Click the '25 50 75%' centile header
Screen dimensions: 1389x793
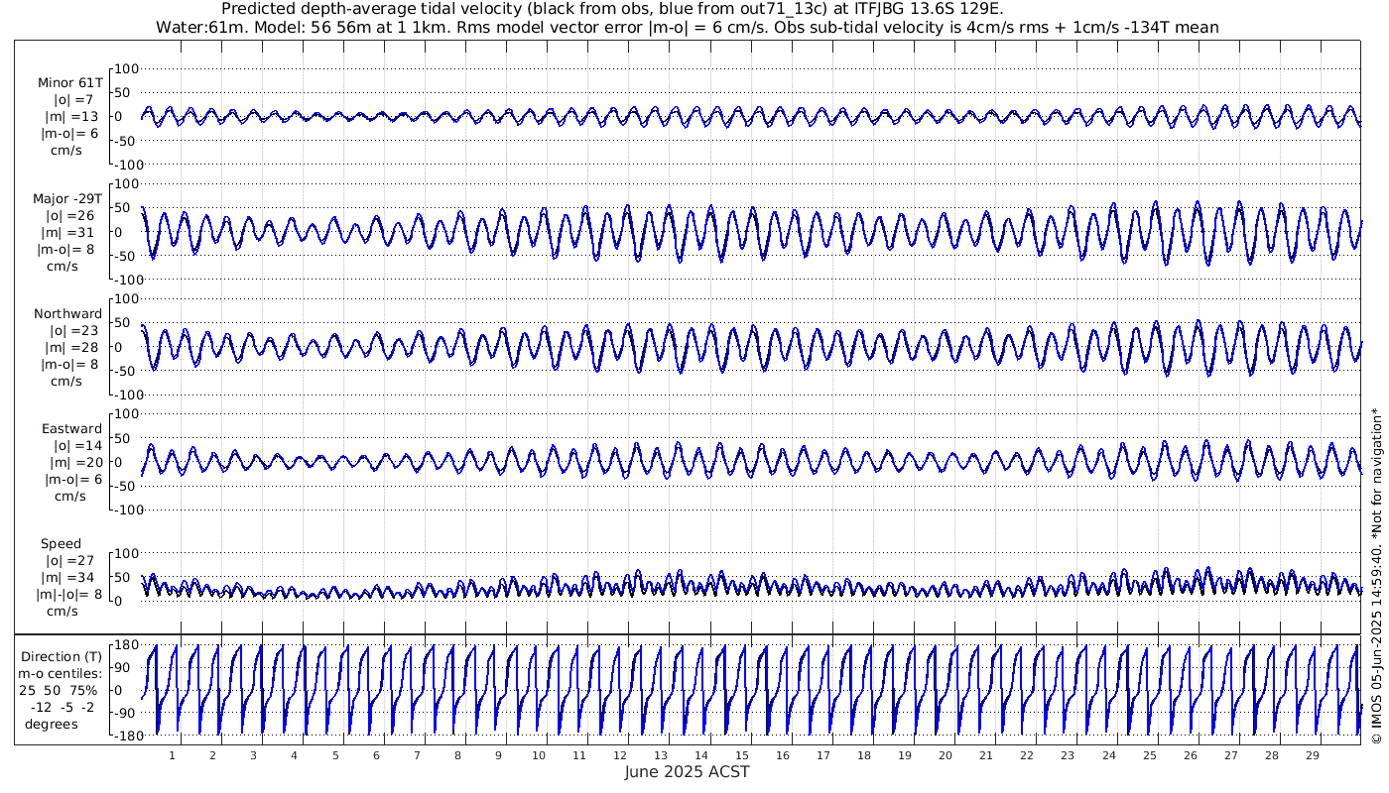point(60,690)
